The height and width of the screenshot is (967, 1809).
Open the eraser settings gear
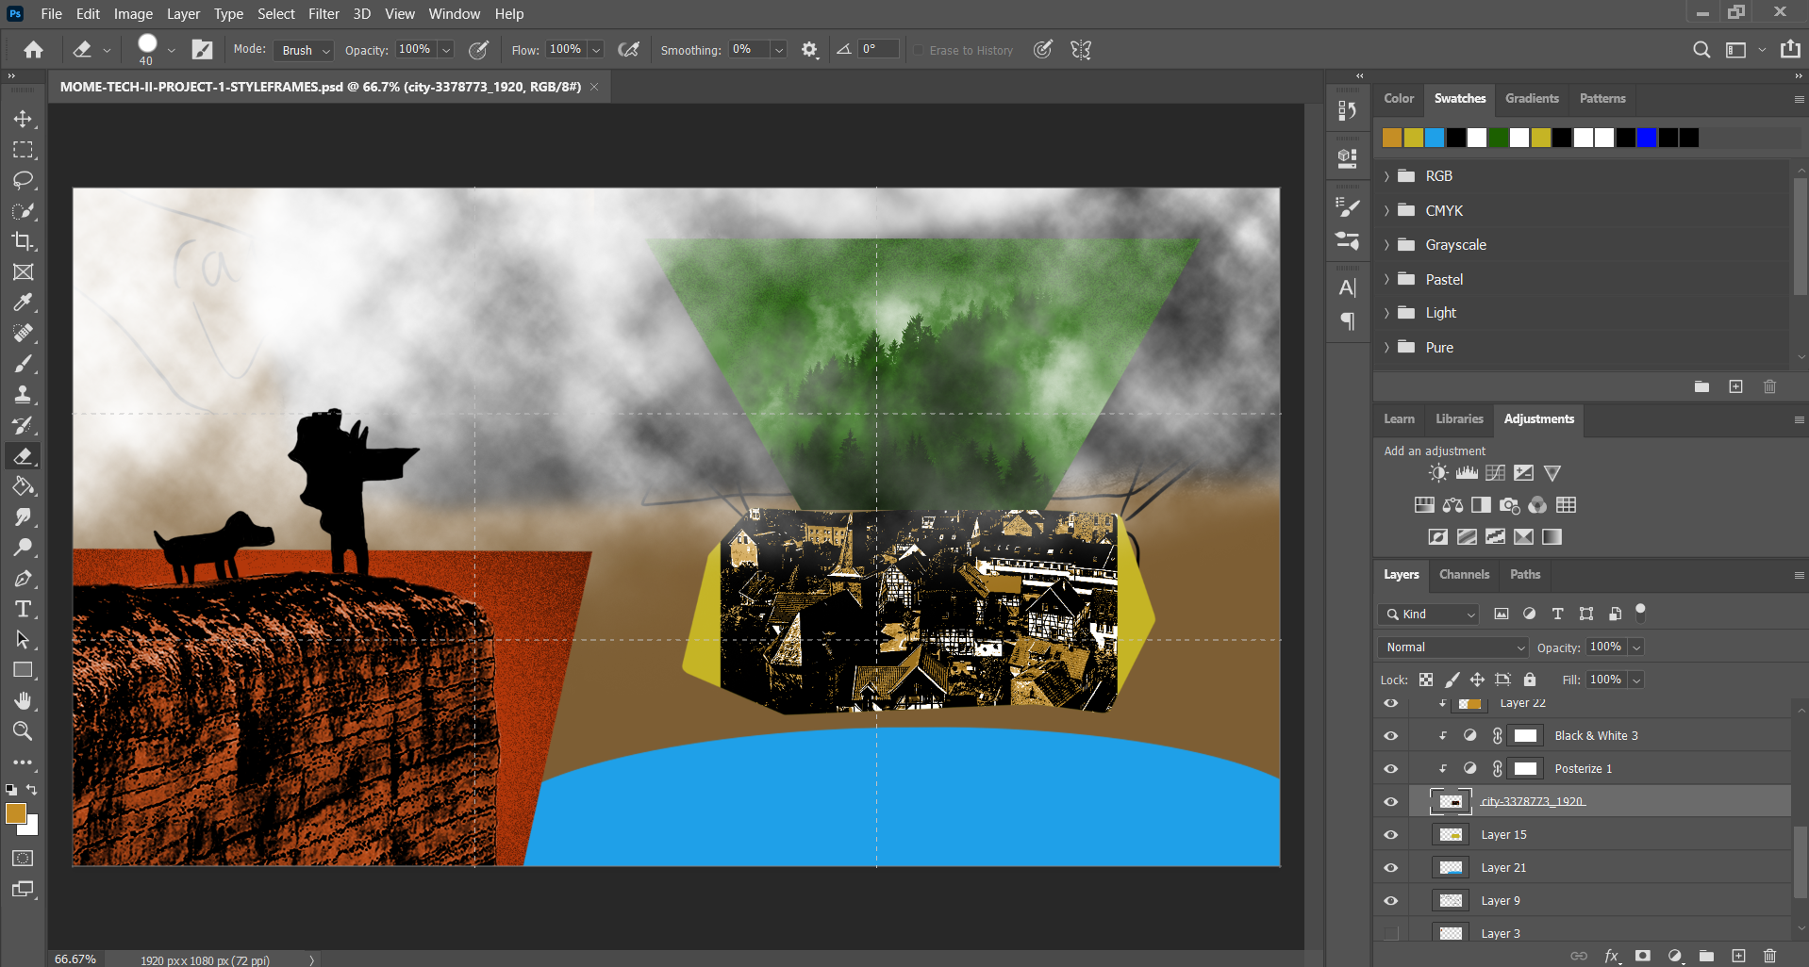809,50
